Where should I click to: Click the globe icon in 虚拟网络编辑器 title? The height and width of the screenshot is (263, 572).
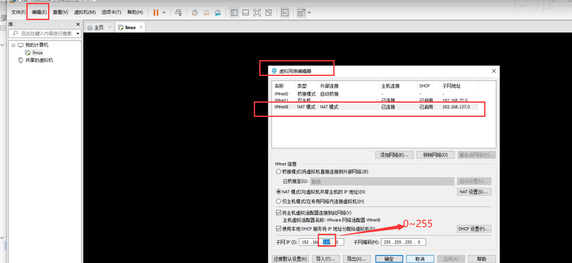coord(274,71)
